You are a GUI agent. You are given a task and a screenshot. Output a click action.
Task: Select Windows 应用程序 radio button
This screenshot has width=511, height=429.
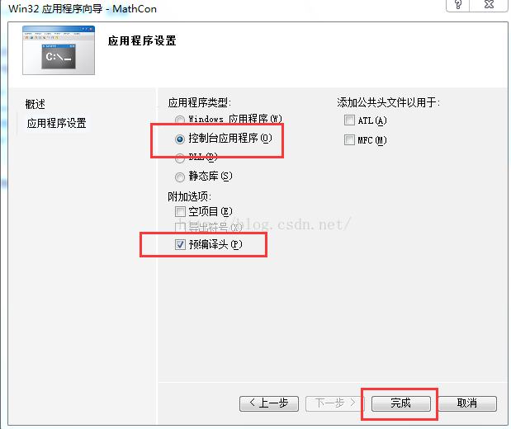pos(180,120)
